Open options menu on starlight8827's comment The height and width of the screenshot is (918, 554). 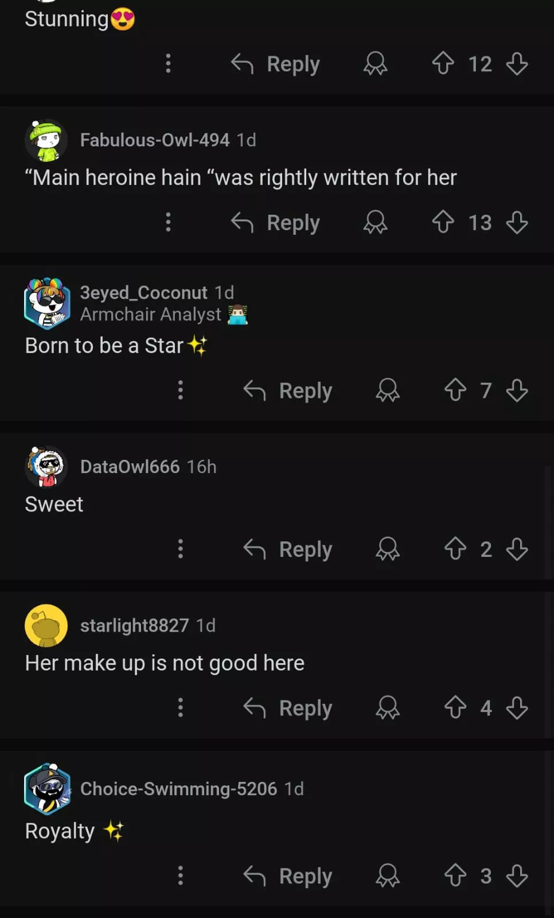pyautogui.click(x=181, y=707)
